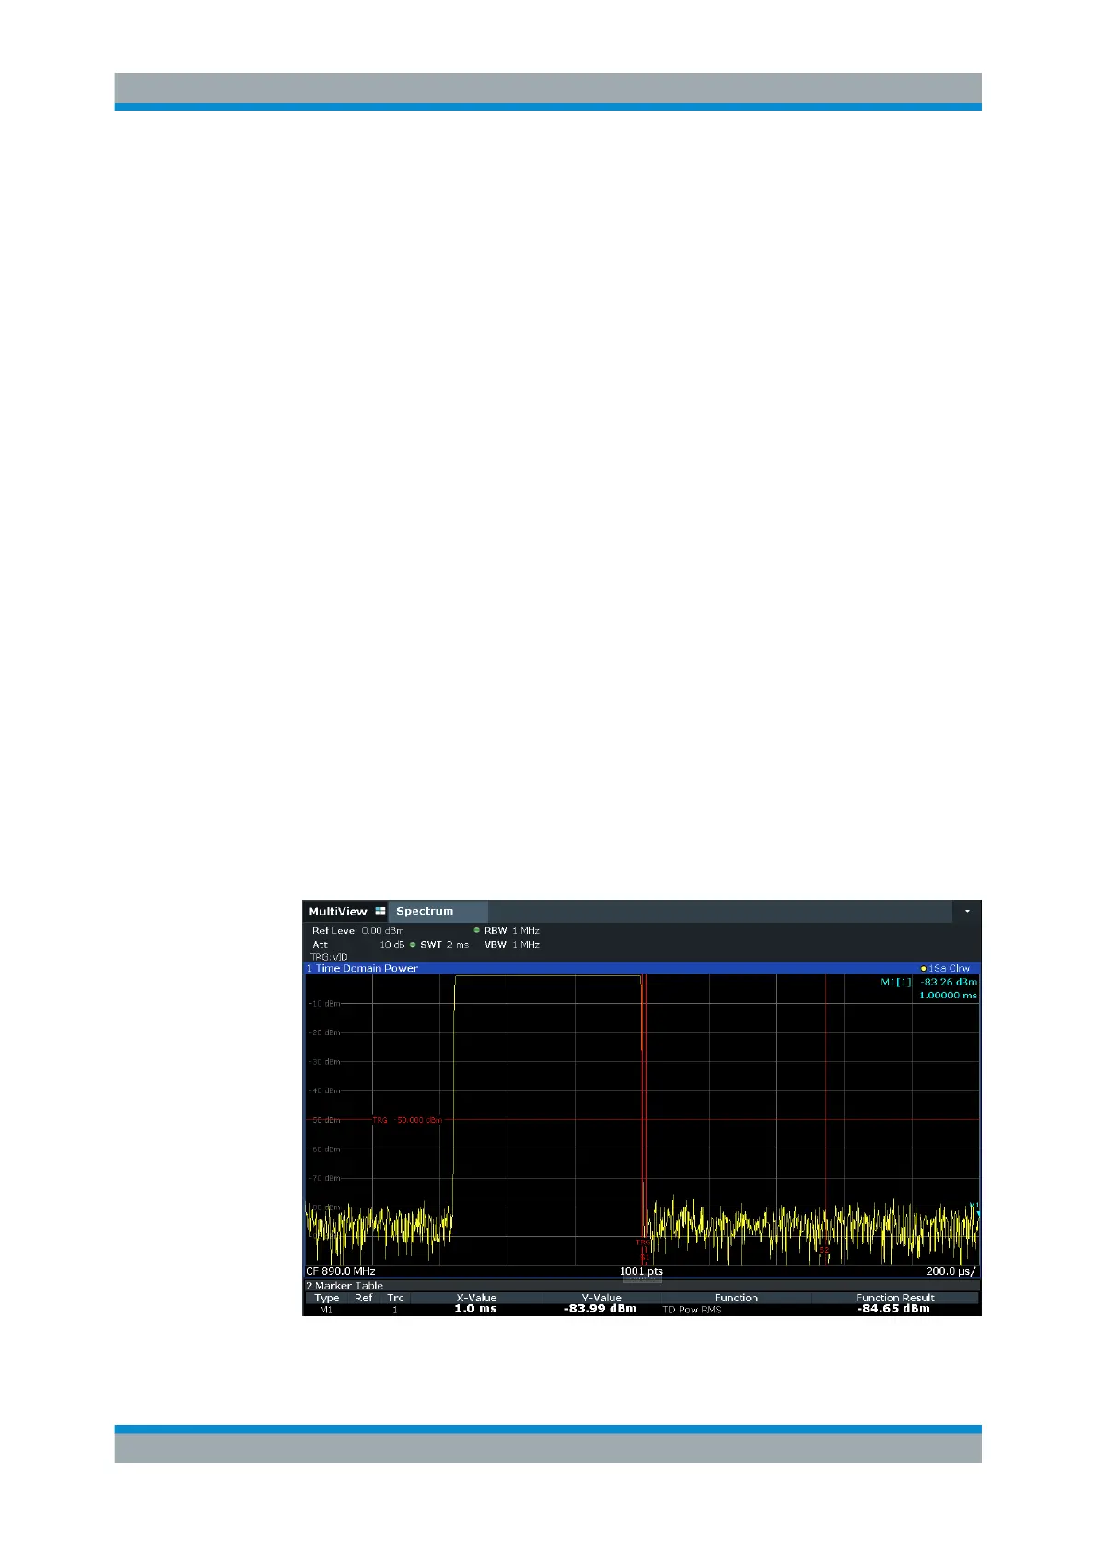Screen dimensions: 1097x1551
Task: Click the MultiView grid layout icon
Action: (x=379, y=911)
